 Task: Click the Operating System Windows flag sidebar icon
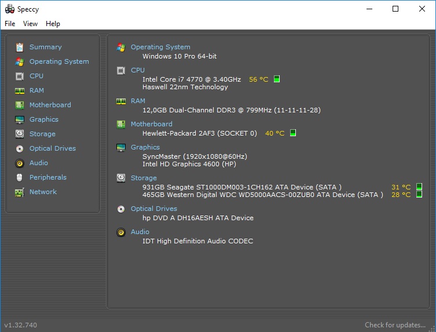[x=20, y=62]
